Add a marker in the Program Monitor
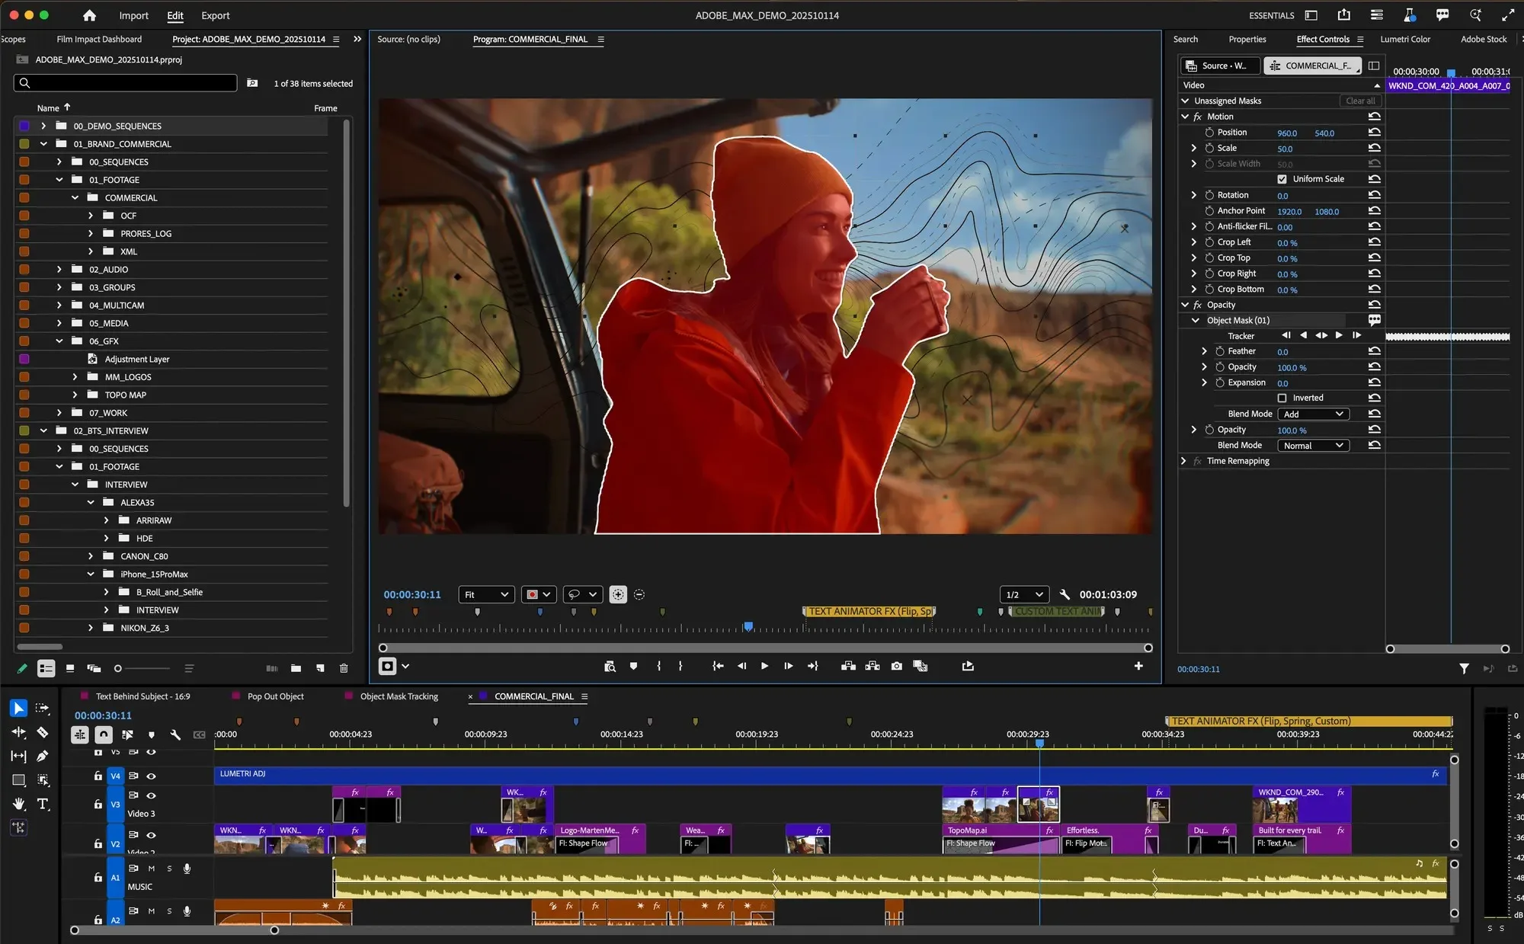1524x944 pixels. (632, 665)
